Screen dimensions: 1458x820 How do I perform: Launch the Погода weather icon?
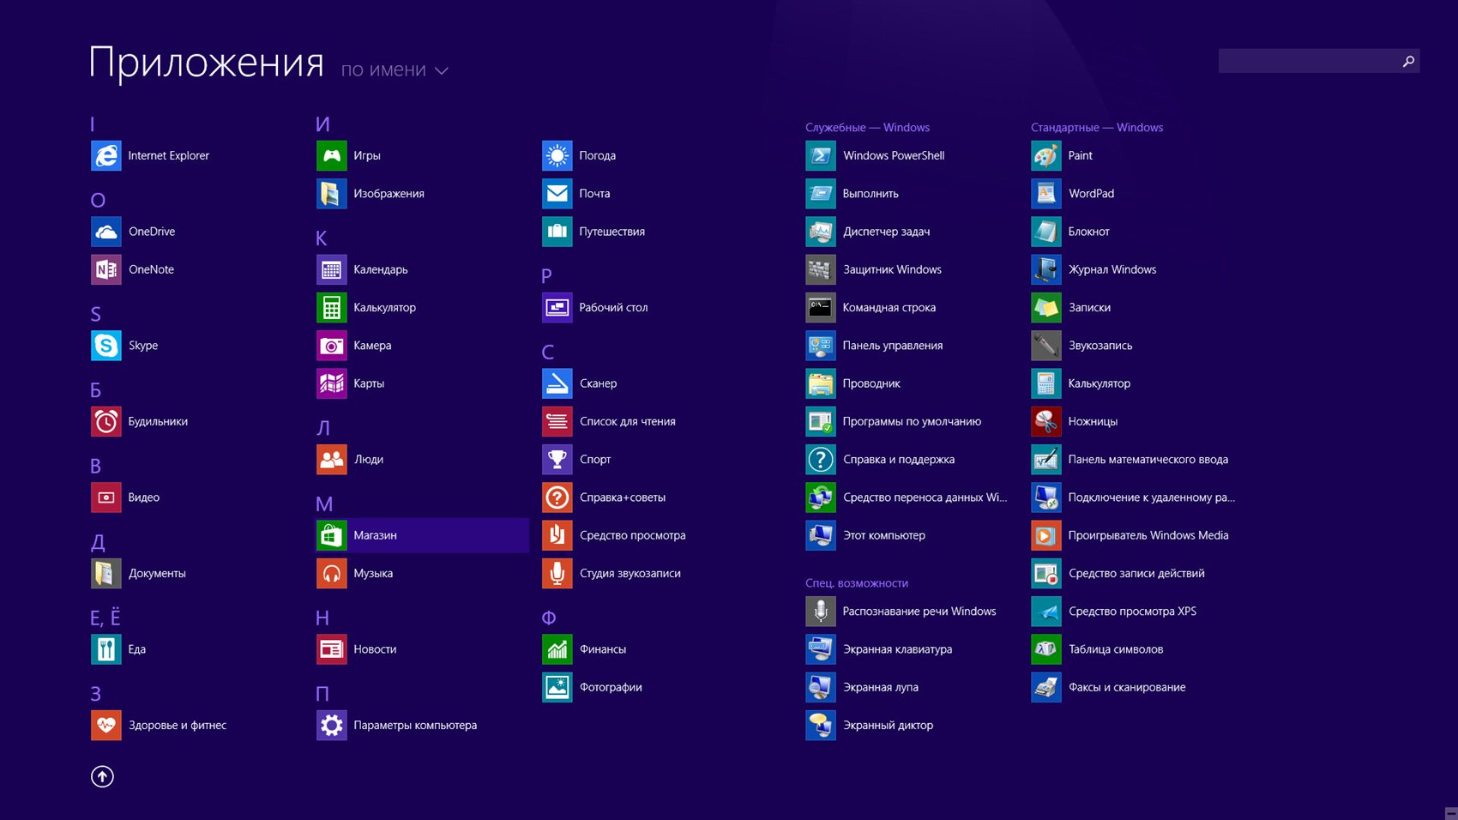pos(557,155)
